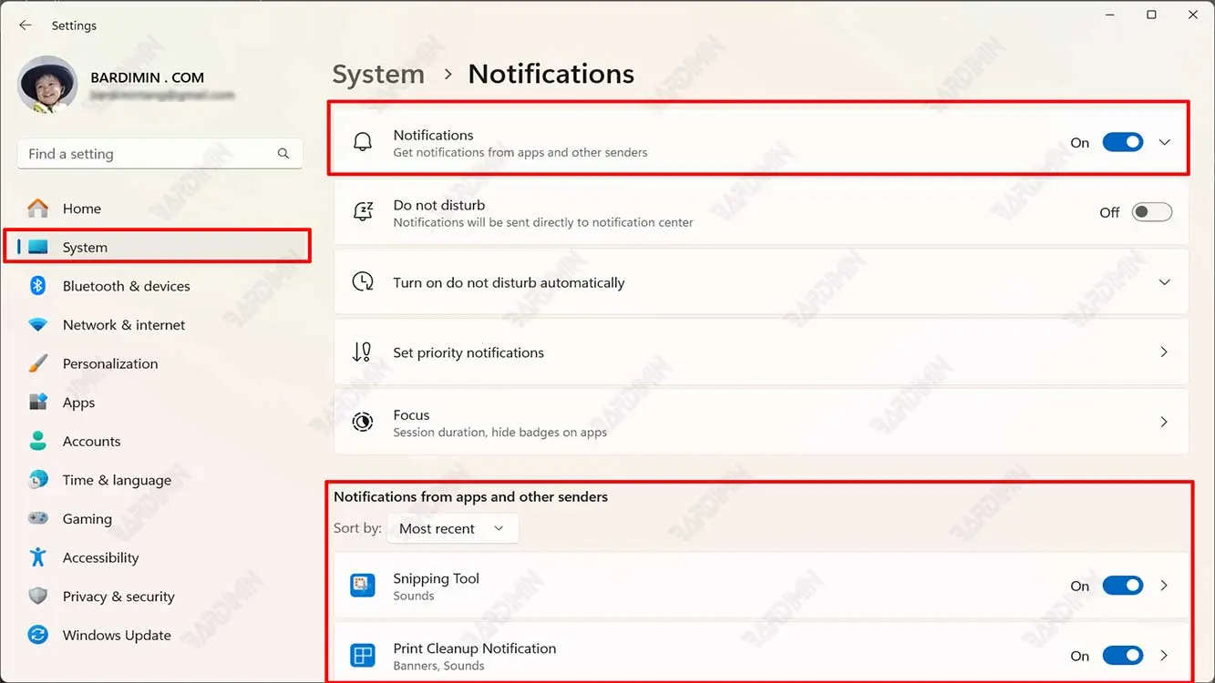Expand Turn on do not disturb automatically
The height and width of the screenshot is (683, 1215).
click(x=1164, y=282)
